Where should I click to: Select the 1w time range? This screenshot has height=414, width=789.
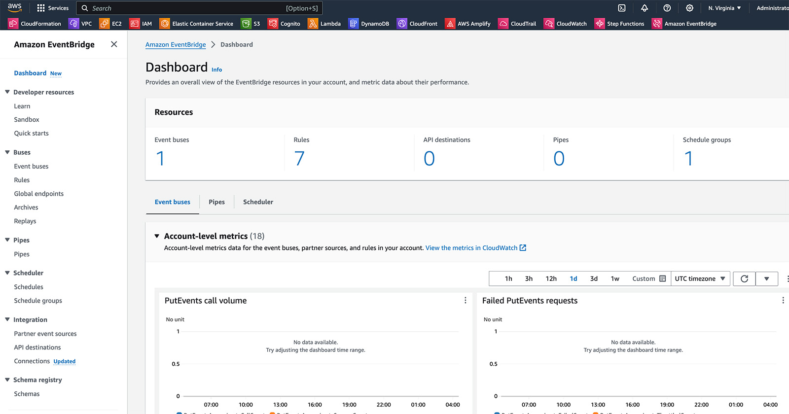[x=615, y=278]
